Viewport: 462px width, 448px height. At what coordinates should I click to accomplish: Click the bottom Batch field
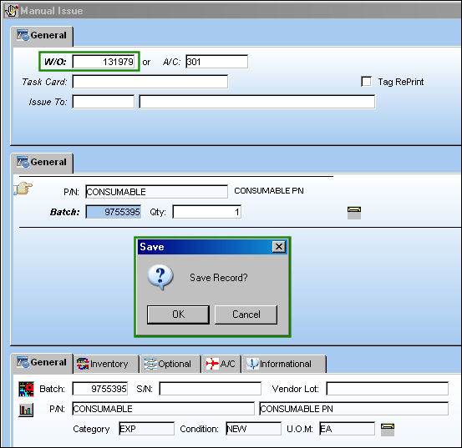point(100,389)
